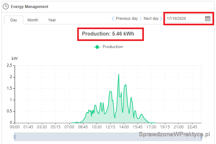
Task: Click the 14:00 x-axis label
Action: [x=124, y=127]
